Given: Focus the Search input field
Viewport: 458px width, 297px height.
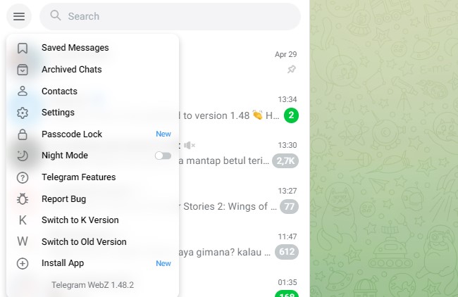Looking at the screenshot, I should (x=170, y=16).
